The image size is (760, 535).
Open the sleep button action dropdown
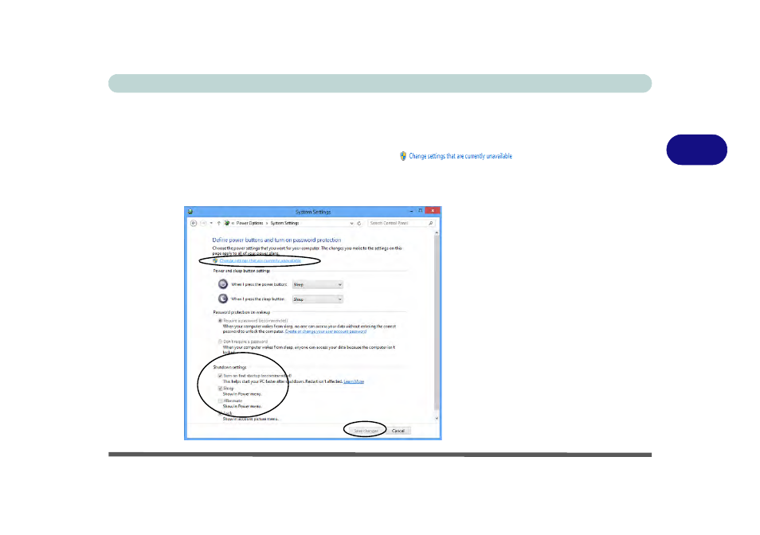tap(318, 299)
